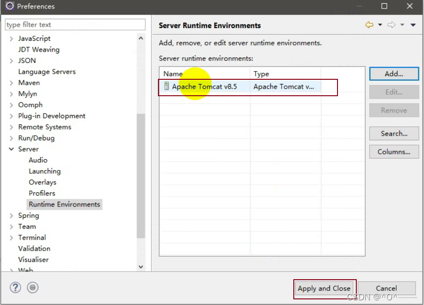Open the Overlays server preferences
Screen dimensions: 424x305
42,182
